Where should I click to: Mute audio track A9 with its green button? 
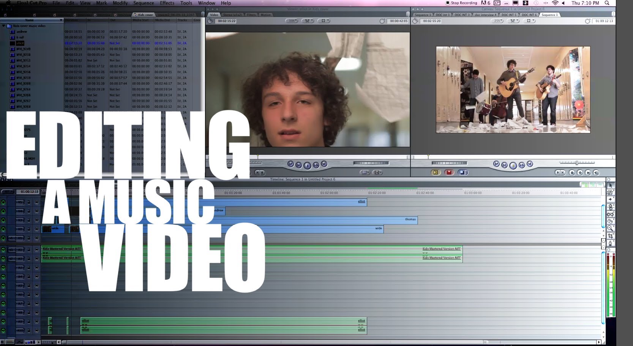pyautogui.click(x=3, y=322)
